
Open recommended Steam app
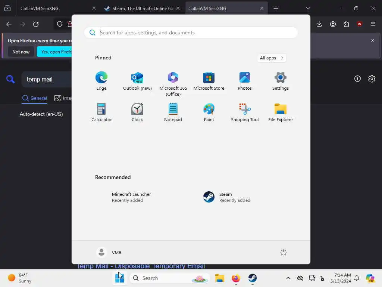(227, 197)
